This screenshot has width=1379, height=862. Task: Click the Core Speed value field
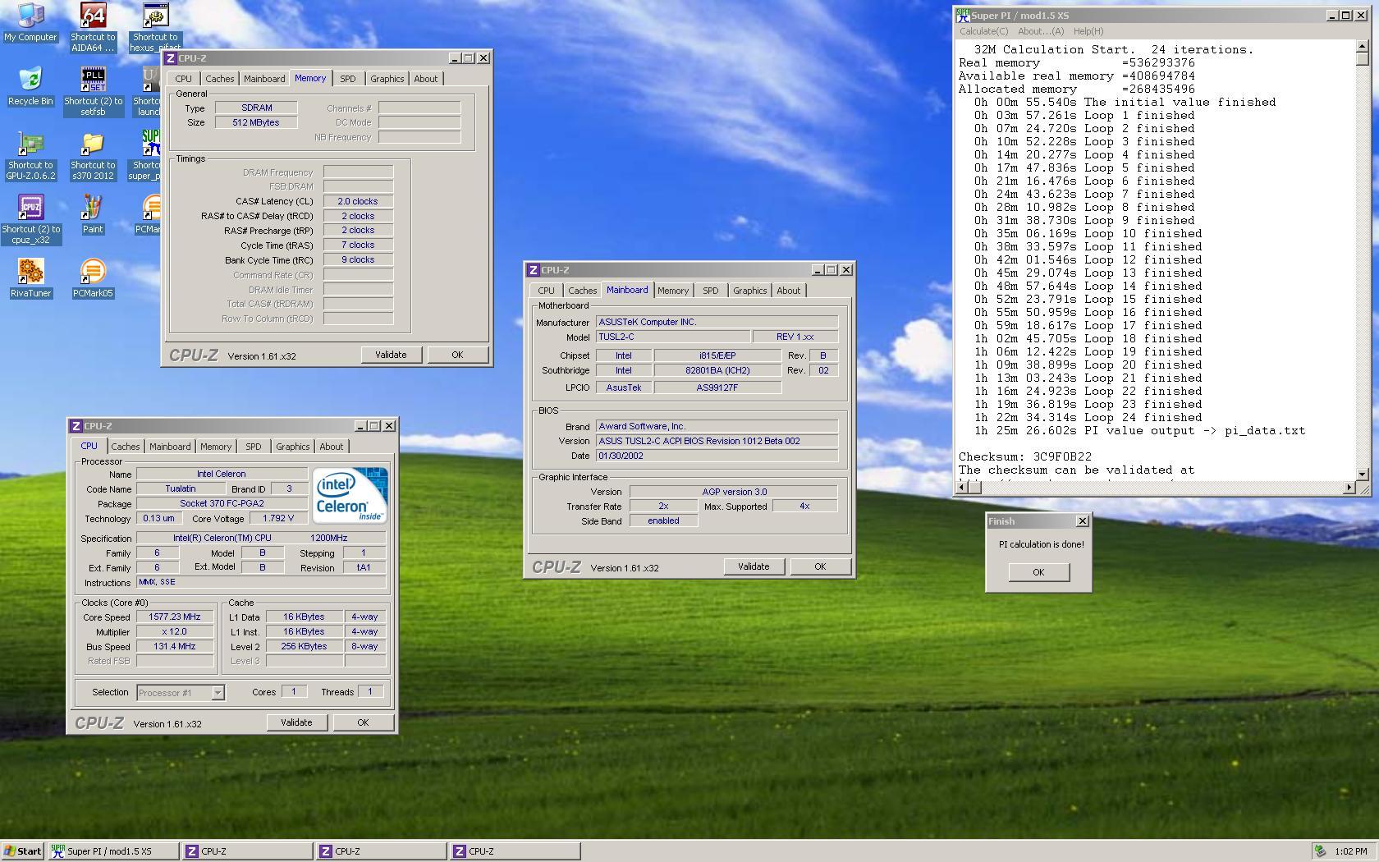tap(175, 617)
